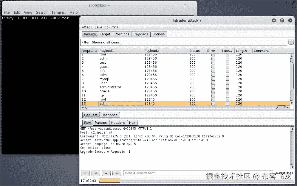This screenshot has height=186, width=297.
Task: Select request 4 guest row
Action: tap(185, 67)
